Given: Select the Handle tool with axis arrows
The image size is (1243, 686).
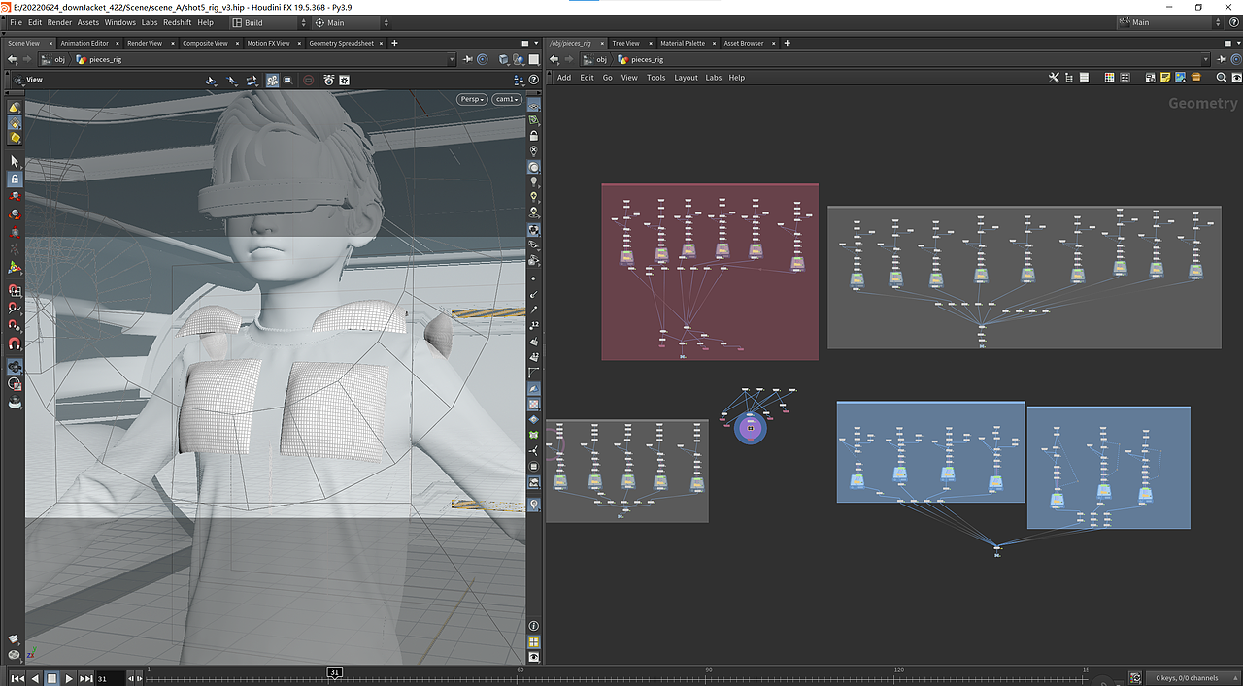Looking at the screenshot, I should pyautogui.click(x=15, y=267).
